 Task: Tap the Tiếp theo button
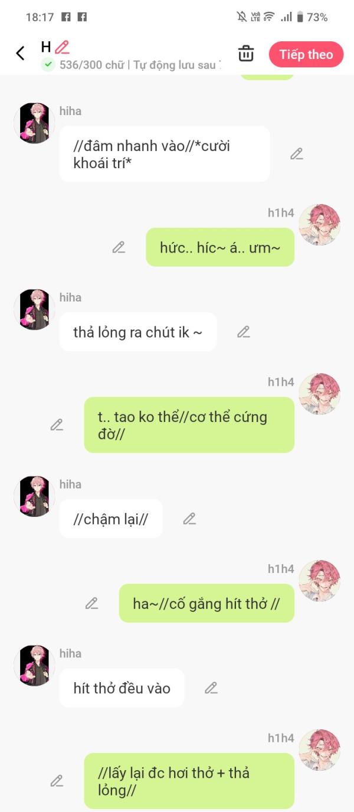(306, 54)
